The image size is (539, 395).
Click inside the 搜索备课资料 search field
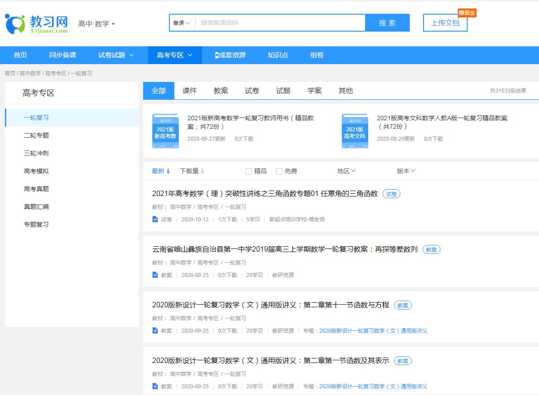point(276,22)
